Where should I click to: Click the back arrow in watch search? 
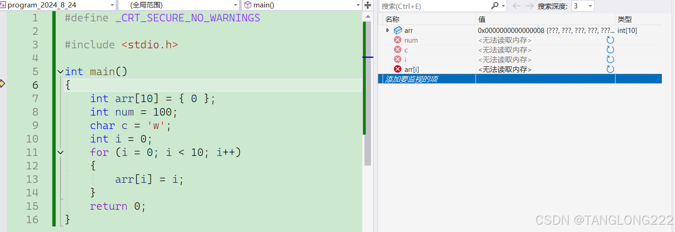pos(516,6)
